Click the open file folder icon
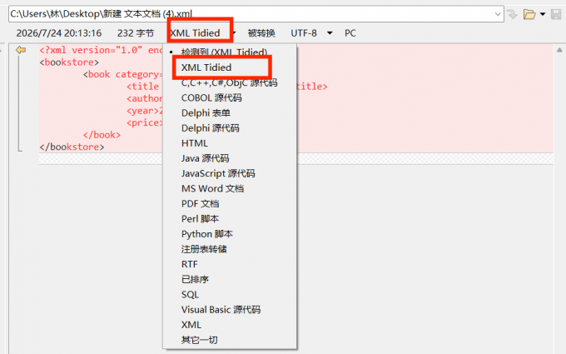The width and height of the screenshot is (566, 354). point(529,14)
